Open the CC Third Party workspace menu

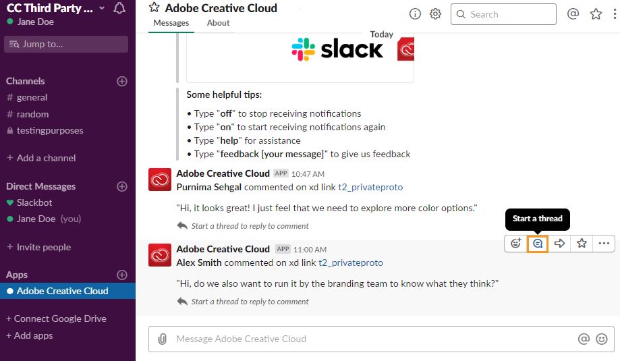(57, 9)
